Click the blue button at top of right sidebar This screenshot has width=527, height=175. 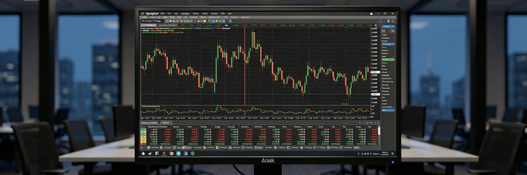[x=388, y=27]
